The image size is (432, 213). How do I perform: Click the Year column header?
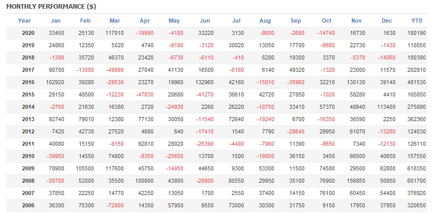pos(24,21)
